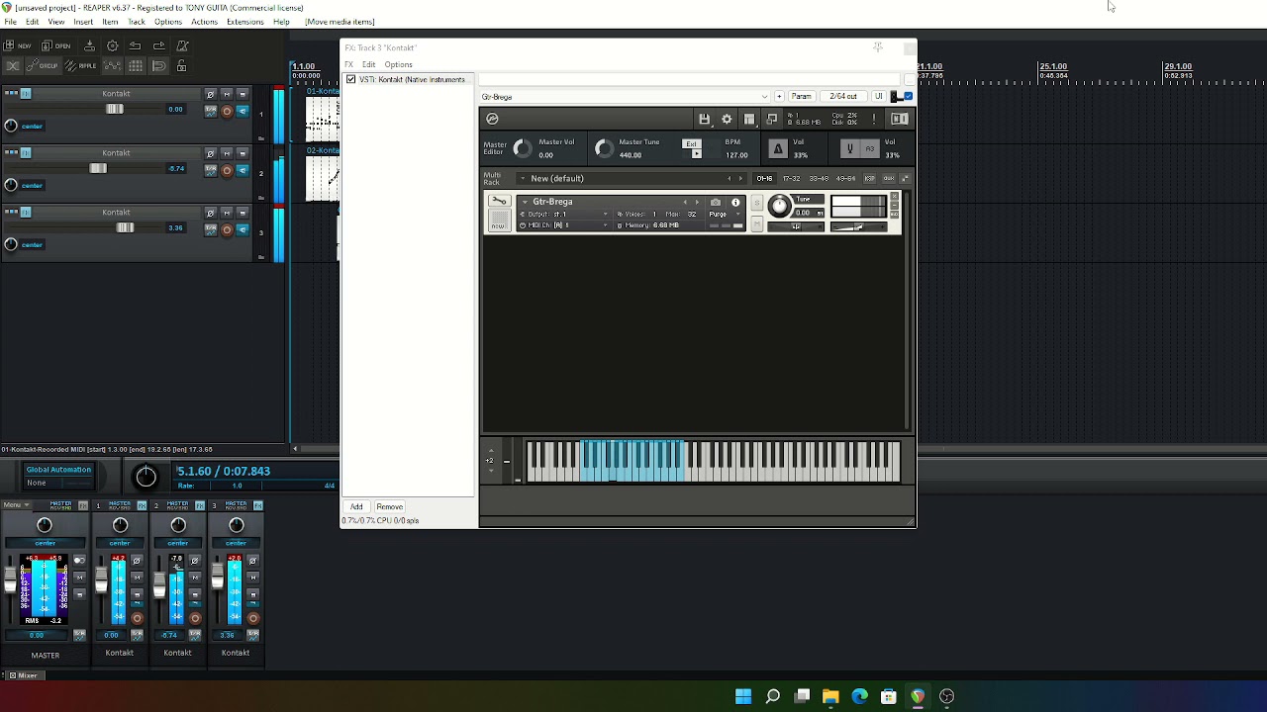Click the 2/64 out button
Image resolution: width=1267 pixels, height=712 pixels.
(x=843, y=97)
